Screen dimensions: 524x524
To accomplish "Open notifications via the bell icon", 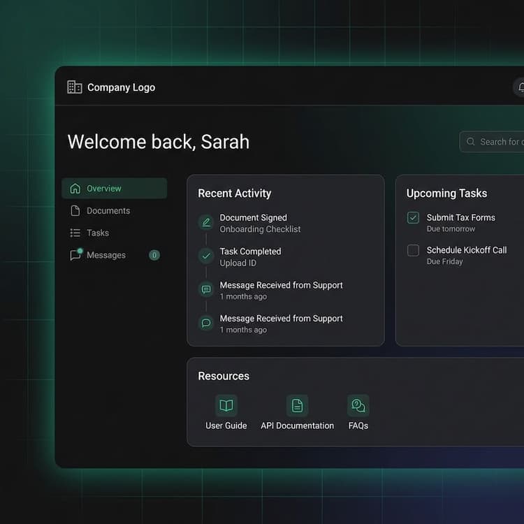I will 521,87.
